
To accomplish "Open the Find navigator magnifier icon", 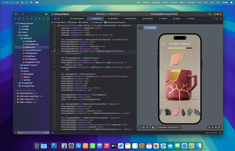I will 27,19.
